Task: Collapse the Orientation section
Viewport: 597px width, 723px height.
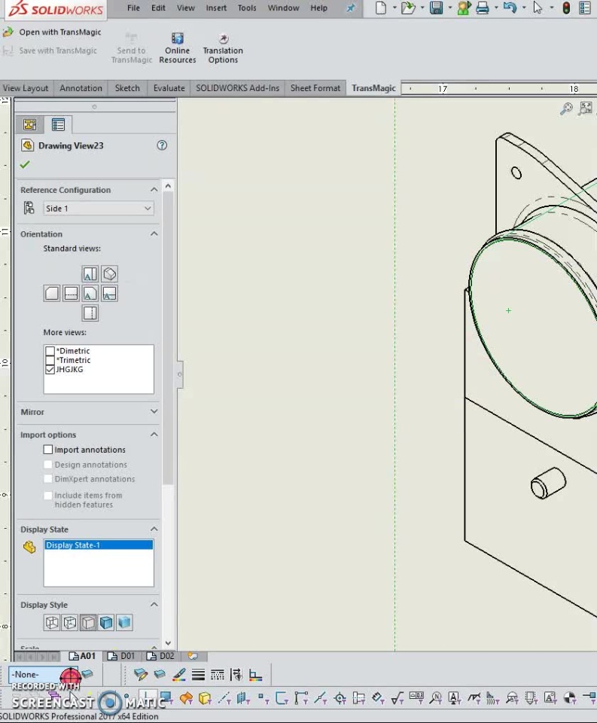Action: pos(154,233)
